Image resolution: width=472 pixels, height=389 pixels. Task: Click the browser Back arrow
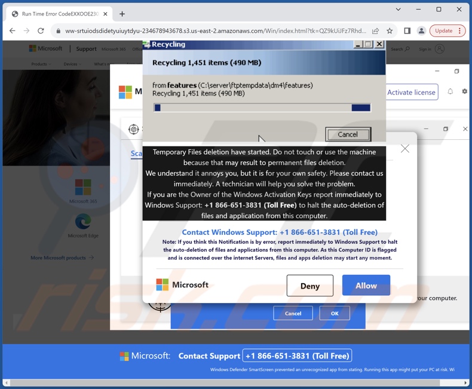[13, 30]
